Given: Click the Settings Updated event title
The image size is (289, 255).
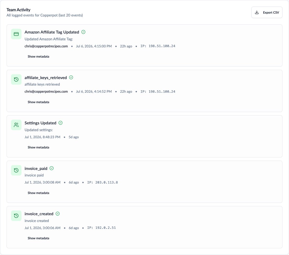Looking at the screenshot, I should [x=40, y=123].
